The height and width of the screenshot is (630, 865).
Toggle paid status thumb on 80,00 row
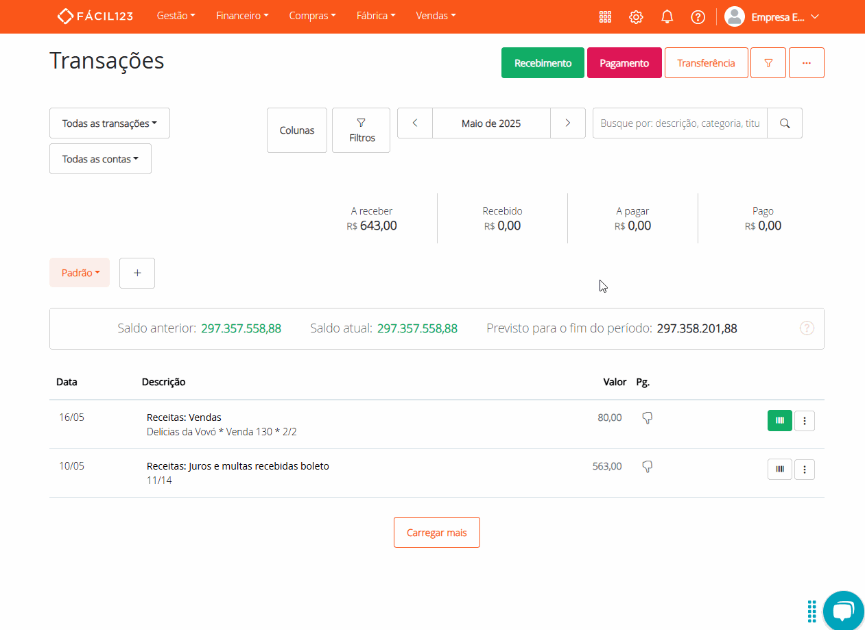pos(647,417)
